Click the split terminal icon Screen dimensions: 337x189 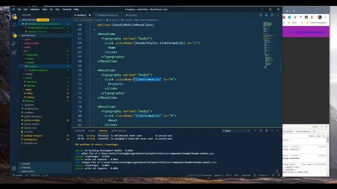(261, 131)
